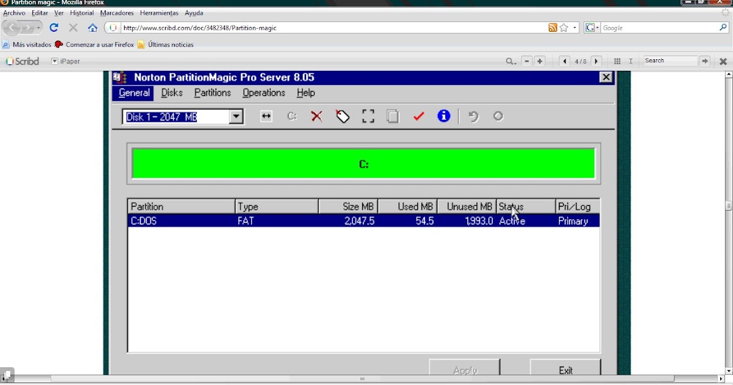Click the Firefox back button
Image resolution: width=733 pixels, height=385 pixels.
tap(11, 28)
